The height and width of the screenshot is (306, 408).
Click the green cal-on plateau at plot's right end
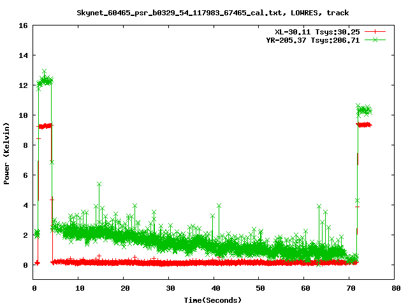point(364,110)
